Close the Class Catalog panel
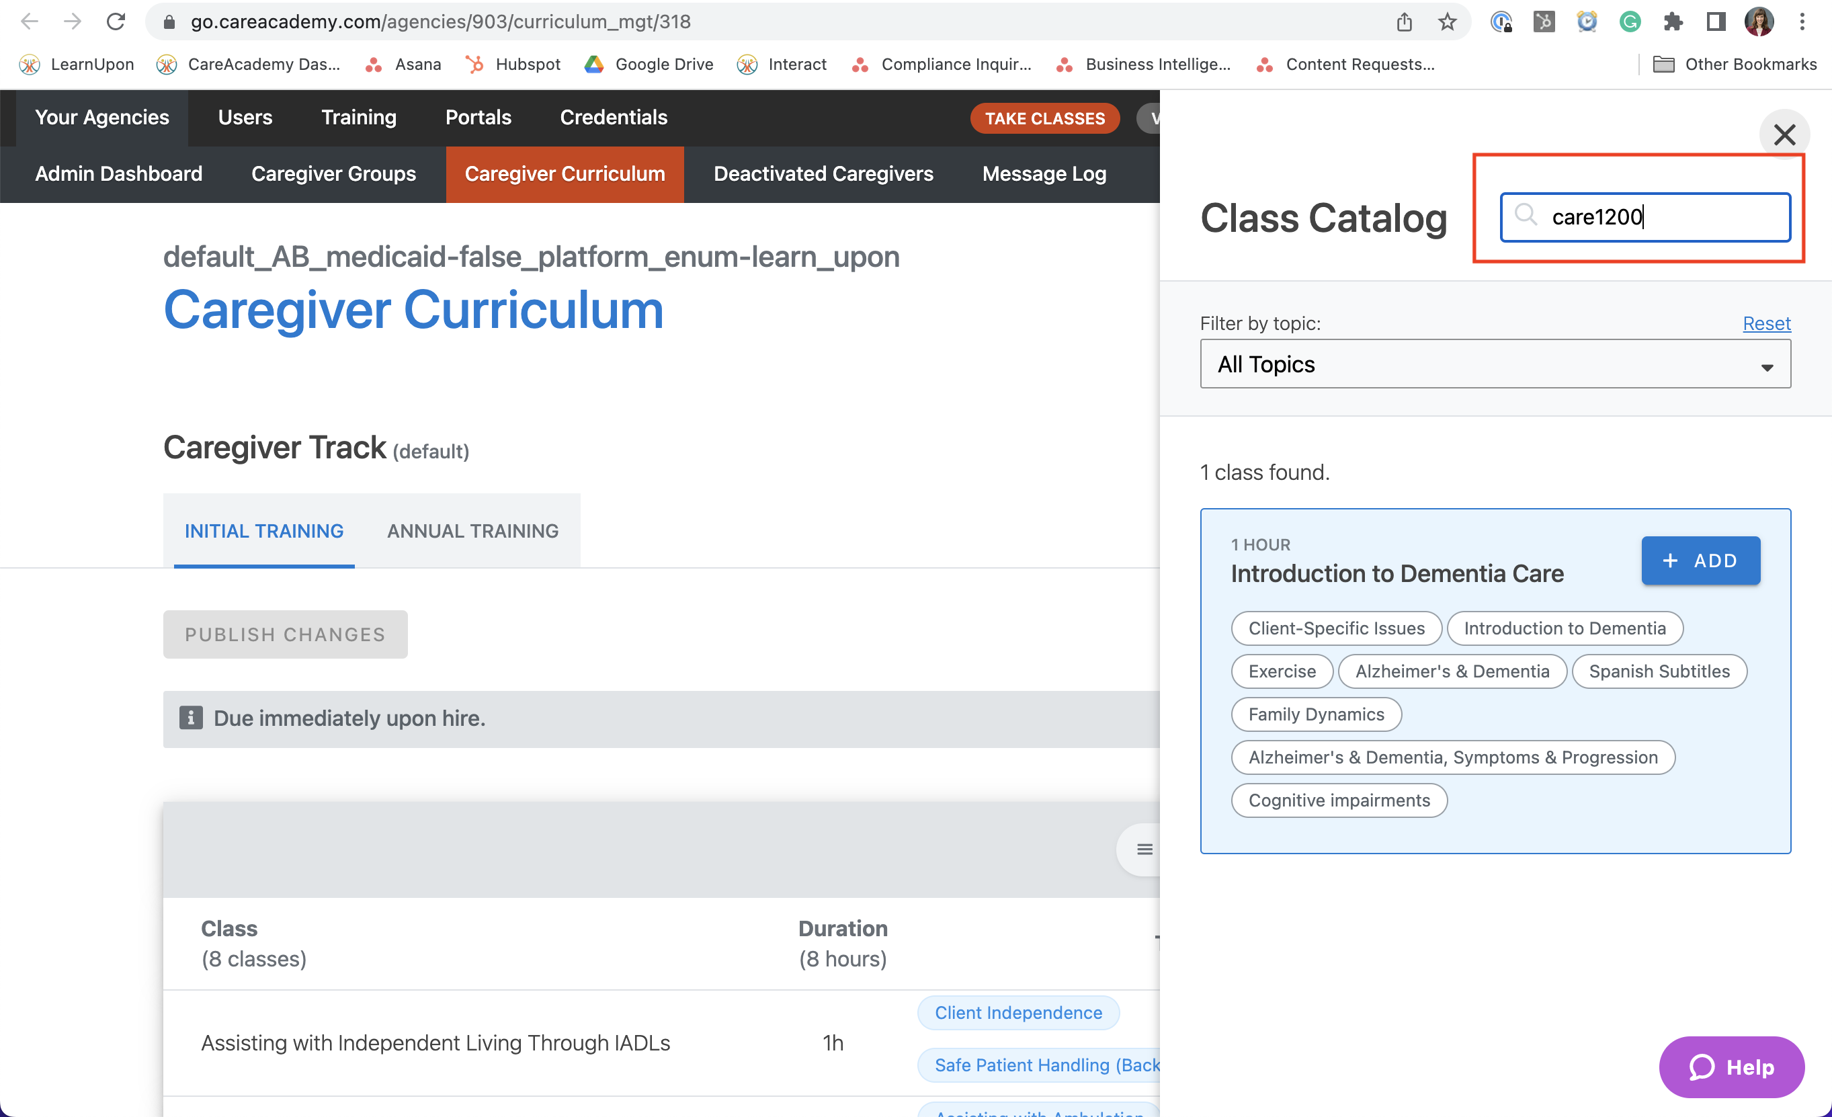The image size is (1832, 1117). [x=1784, y=134]
